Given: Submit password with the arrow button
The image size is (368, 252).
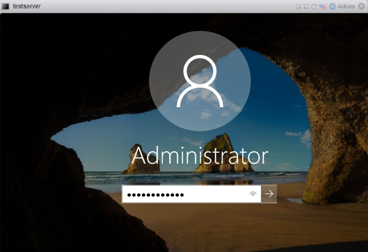Looking at the screenshot, I should coord(269,194).
